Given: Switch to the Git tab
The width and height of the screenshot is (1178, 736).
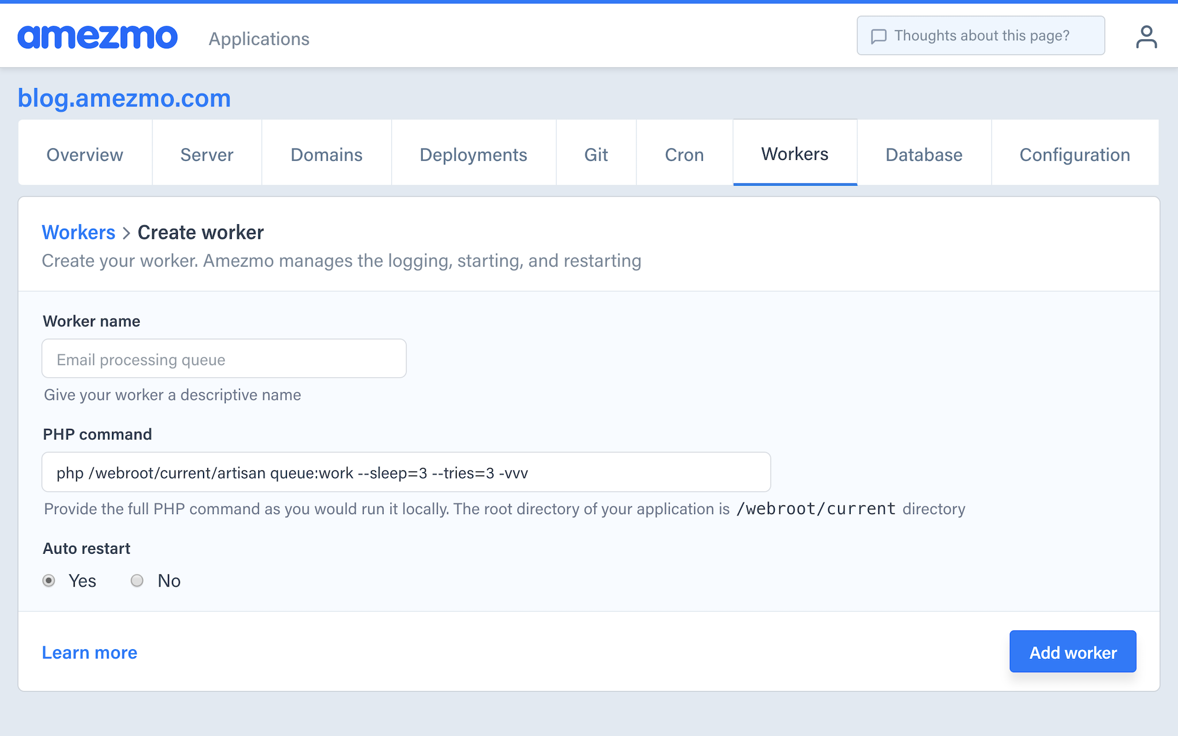Looking at the screenshot, I should (596, 155).
